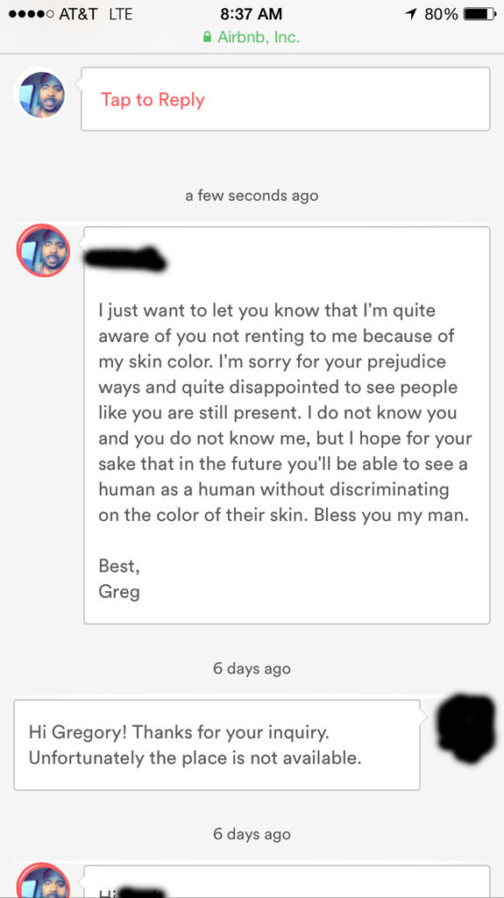Tap the battery icon in status bar
The width and height of the screenshot is (504, 898).
point(479,14)
